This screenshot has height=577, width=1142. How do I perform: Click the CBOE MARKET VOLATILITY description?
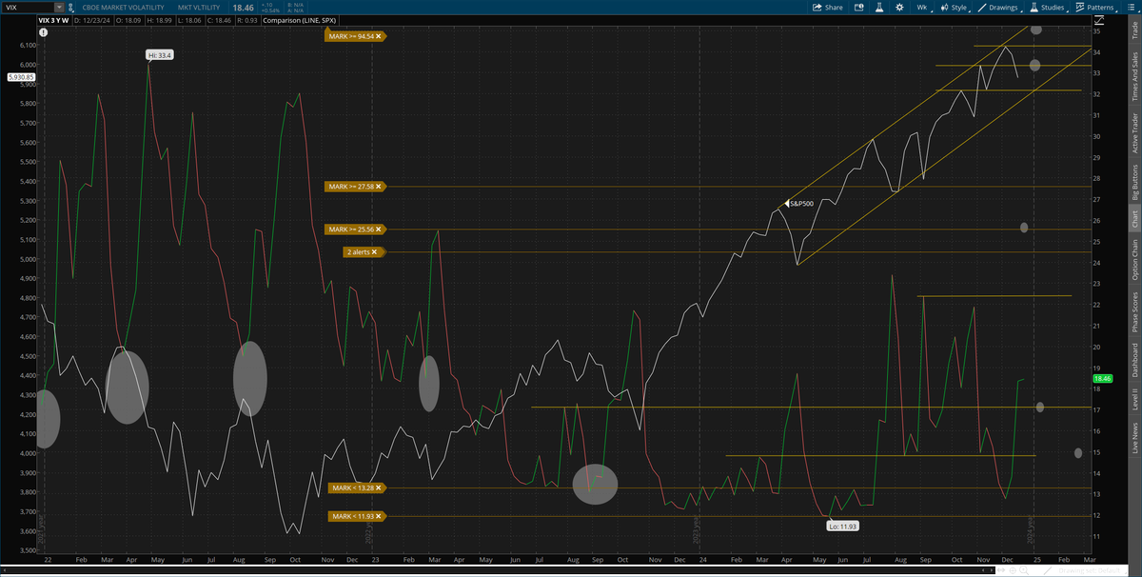123,8
